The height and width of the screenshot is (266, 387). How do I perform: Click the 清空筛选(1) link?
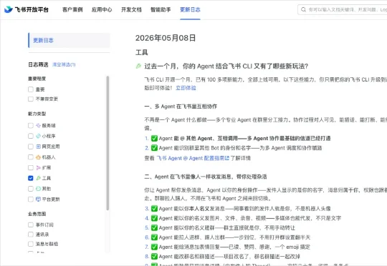click(x=64, y=64)
